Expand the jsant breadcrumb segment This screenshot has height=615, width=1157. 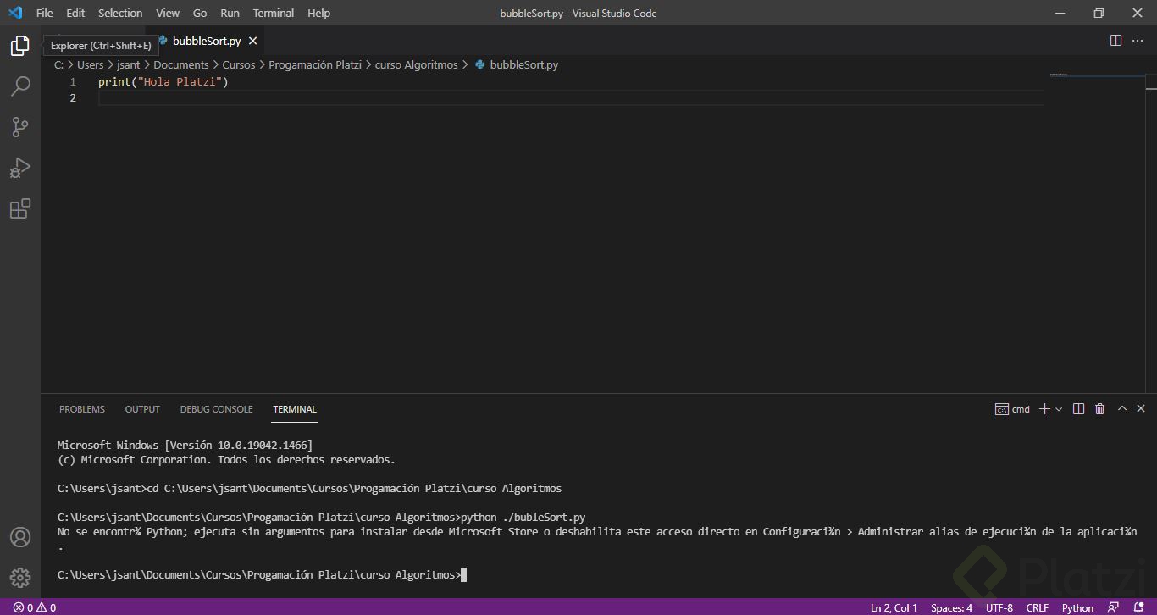[x=129, y=64]
